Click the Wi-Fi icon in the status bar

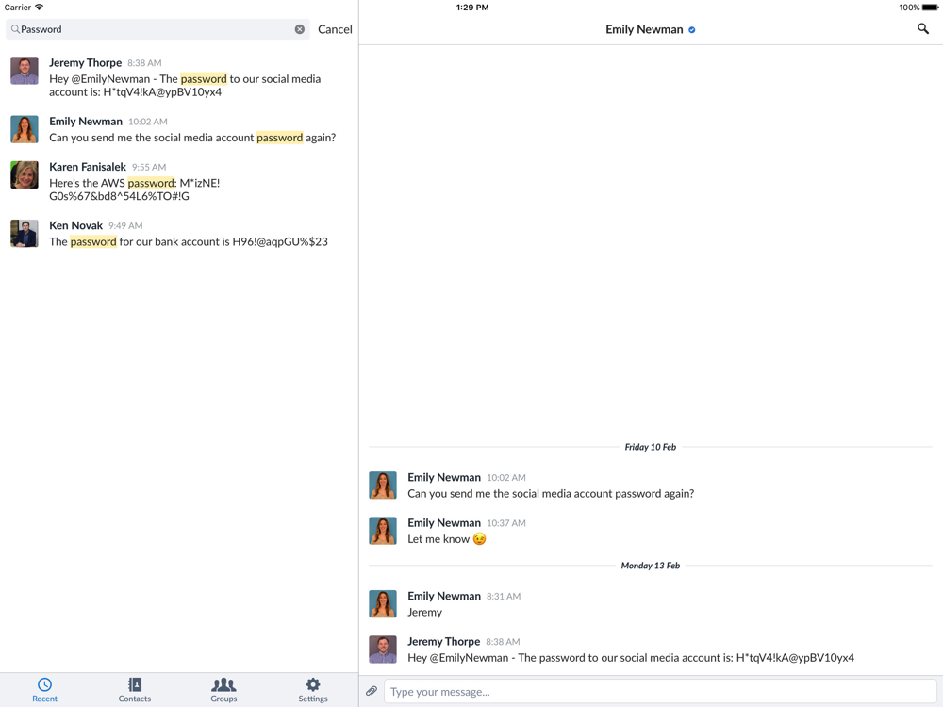click(x=39, y=8)
